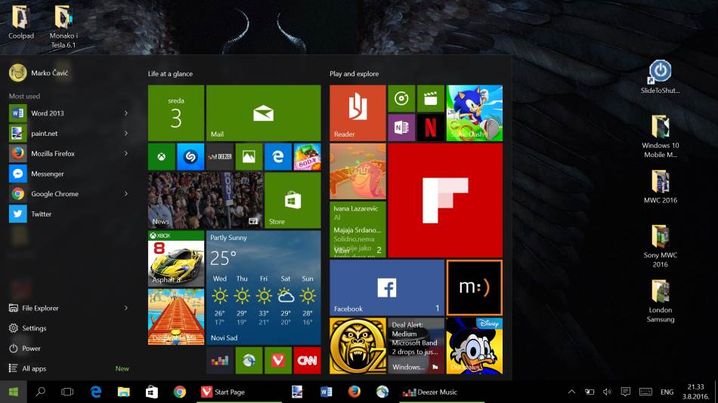Expand Word 2013 jump list arrow
The height and width of the screenshot is (403, 718).
(126, 113)
